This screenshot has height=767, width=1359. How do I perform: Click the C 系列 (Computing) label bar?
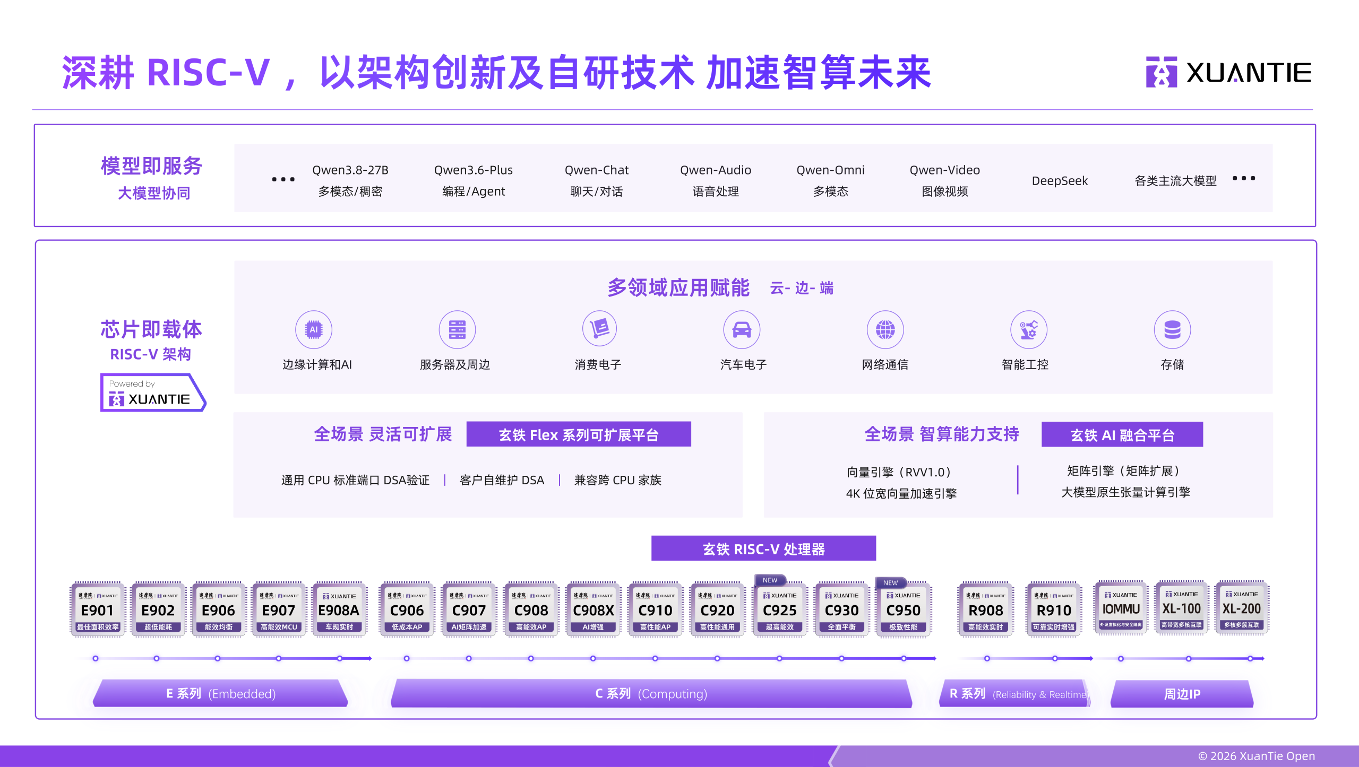coord(651,693)
